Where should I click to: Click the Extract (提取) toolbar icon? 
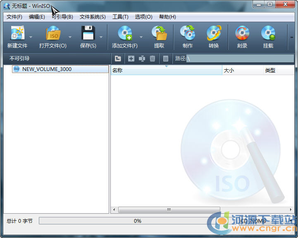tap(159, 33)
